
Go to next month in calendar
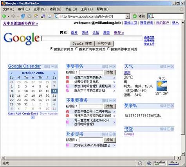tap(54, 73)
